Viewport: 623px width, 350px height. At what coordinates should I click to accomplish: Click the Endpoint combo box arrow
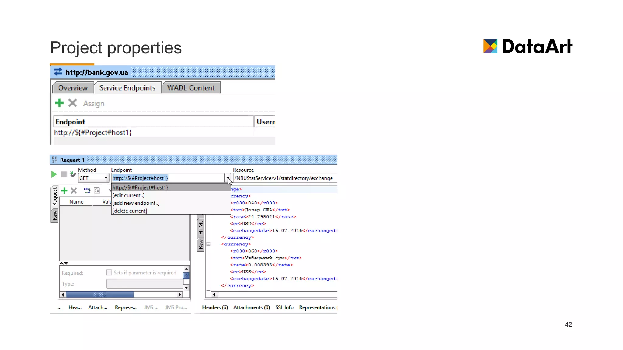click(228, 178)
